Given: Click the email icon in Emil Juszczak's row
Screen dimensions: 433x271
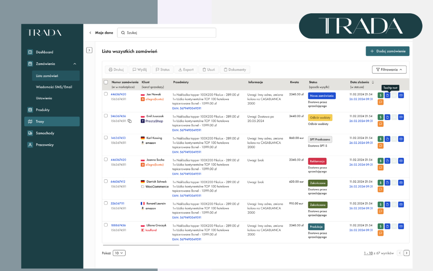Looking at the screenshot, I should (x=401, y=117).
